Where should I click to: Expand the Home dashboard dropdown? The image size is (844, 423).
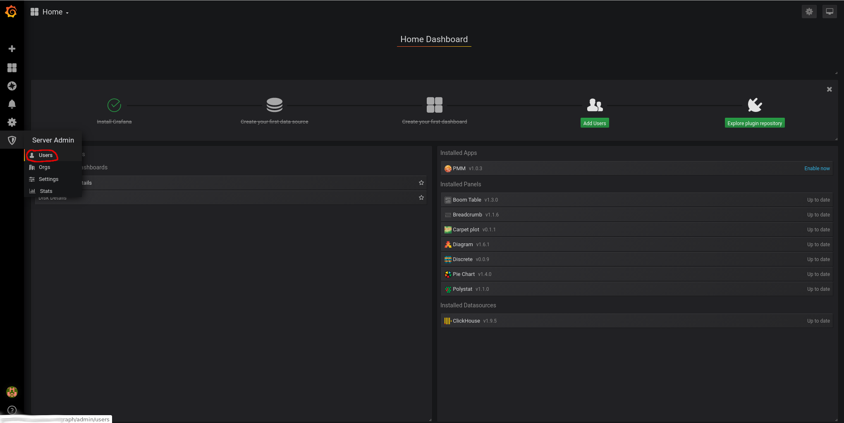point(50,12)
